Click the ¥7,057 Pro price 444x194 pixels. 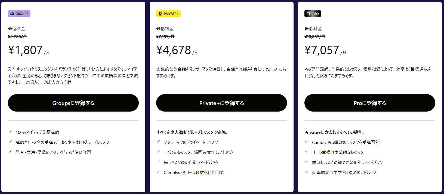[x=322, y=50]
